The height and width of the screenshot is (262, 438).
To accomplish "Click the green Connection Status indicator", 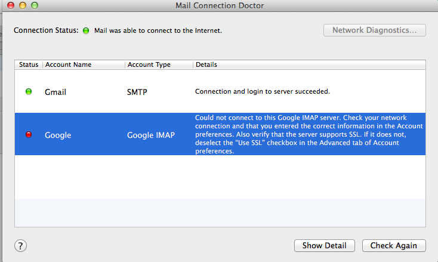I will pos(86,30).
